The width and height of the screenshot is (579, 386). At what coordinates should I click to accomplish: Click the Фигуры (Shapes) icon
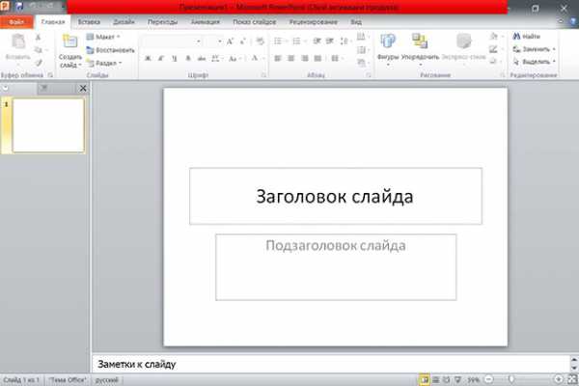tap(388, 41)
